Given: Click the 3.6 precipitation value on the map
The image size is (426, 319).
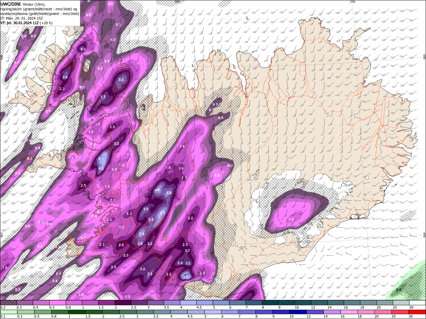Looking at the screenshot, I should [140, 244].
